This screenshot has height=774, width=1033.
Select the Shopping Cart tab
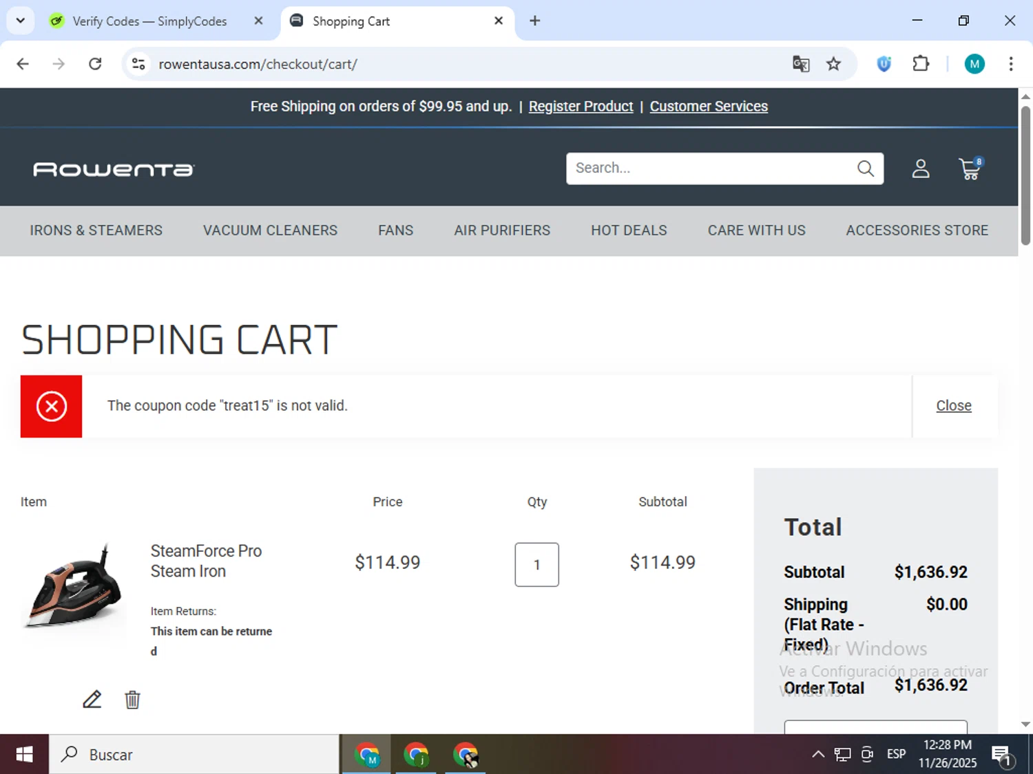click(x=351, y=21)
